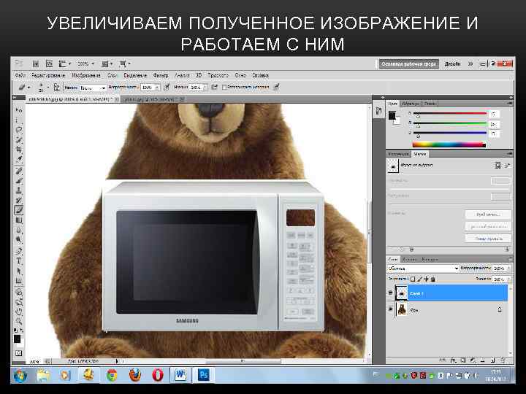Image resolution: width=526 pixels, height=394 pixels.
Task: Switch to the Каналы tab
Action: [x=410, y=259]
